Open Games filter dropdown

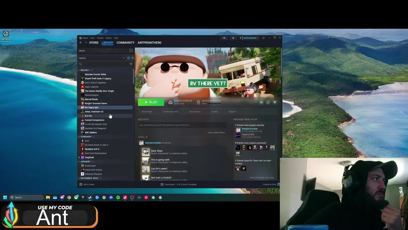pyautogui.click(x=102, y=58)
